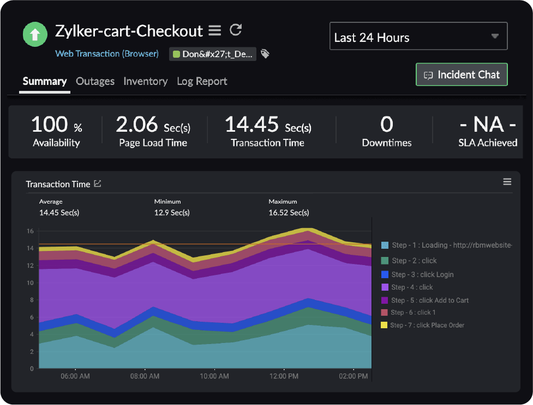
Task: Open the Transaction Time chart export icon
Action: [98, 183]
